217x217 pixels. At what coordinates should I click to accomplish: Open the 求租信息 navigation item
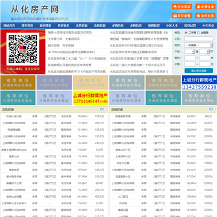(x=136, y=25)
